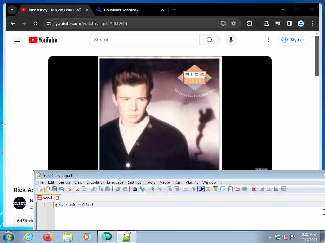Undo last edit in Notepad++ toolbar
The width and height of the screenshot is (325, 243).
click(x=118, y=189)
